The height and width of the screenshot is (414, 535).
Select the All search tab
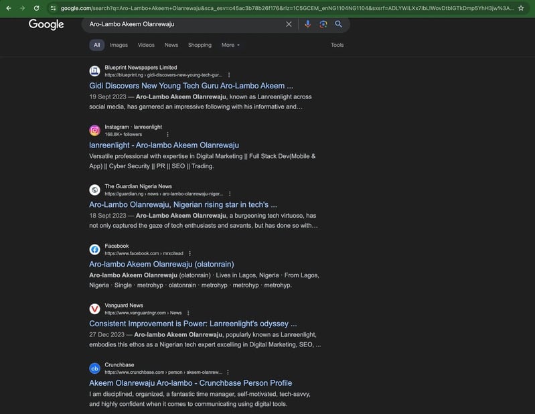click(x=97, y=45)
